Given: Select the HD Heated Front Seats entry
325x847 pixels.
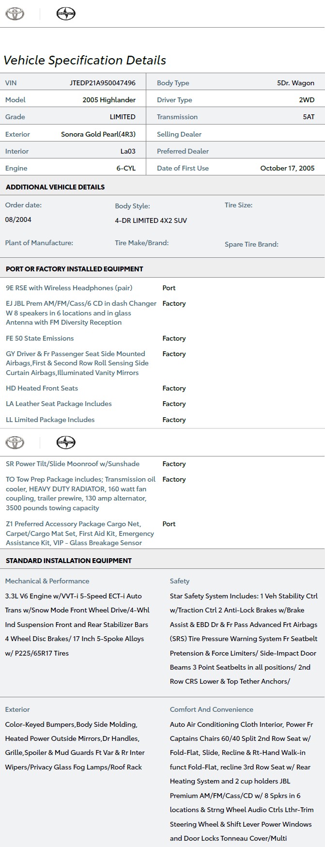Looking at the screenshot, I should click(42, 388).
